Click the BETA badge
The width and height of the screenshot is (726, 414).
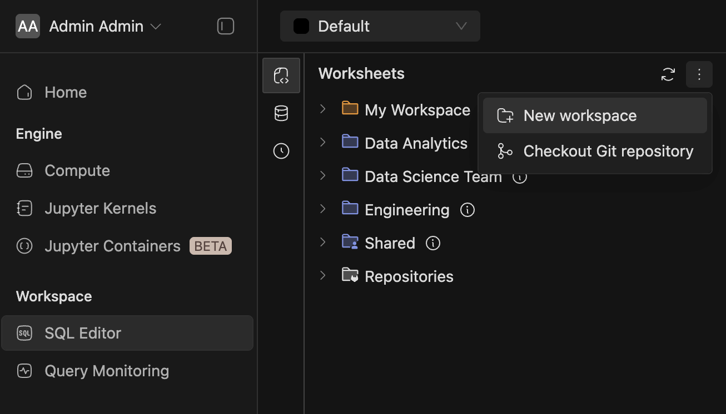(211, 246)
